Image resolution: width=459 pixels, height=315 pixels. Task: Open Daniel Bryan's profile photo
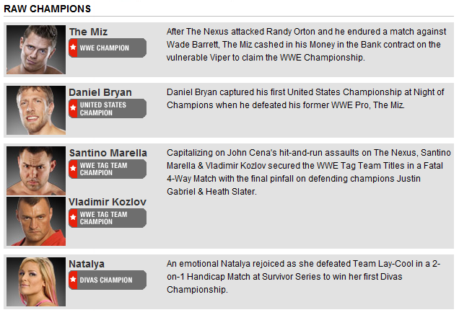pos(36,110)
